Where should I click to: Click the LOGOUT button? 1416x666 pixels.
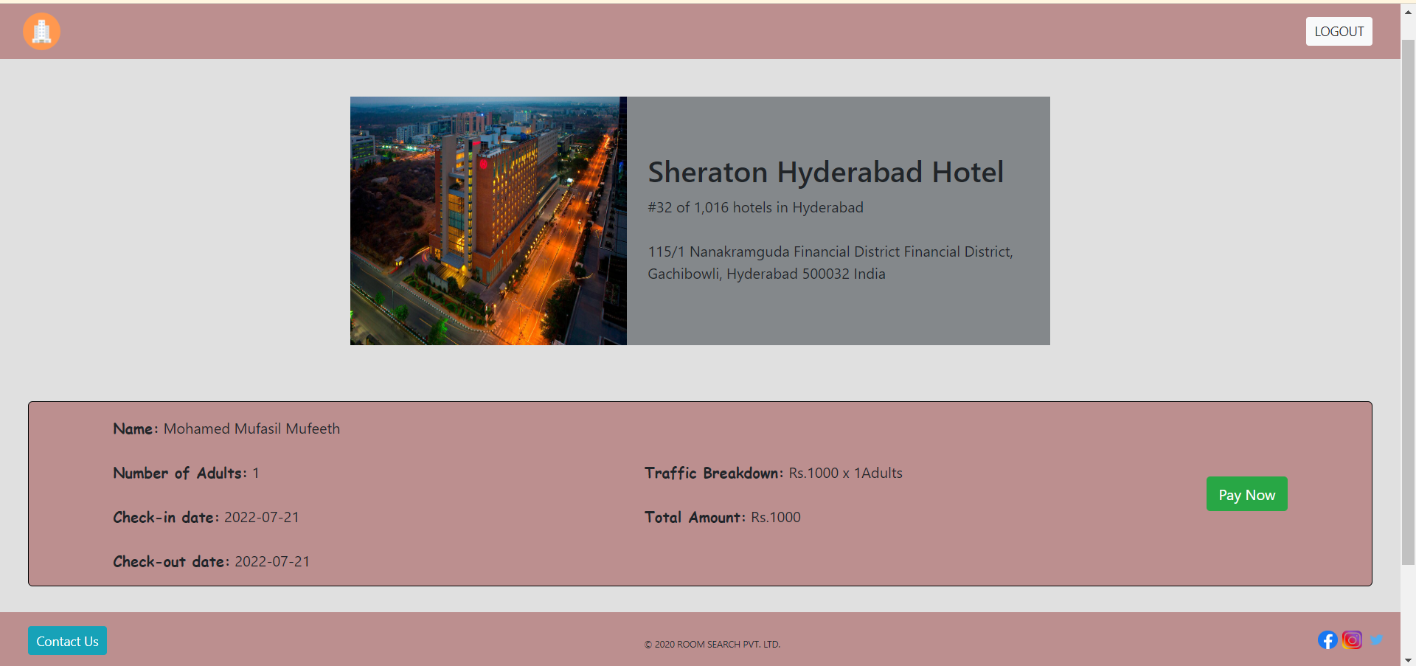1339,32
